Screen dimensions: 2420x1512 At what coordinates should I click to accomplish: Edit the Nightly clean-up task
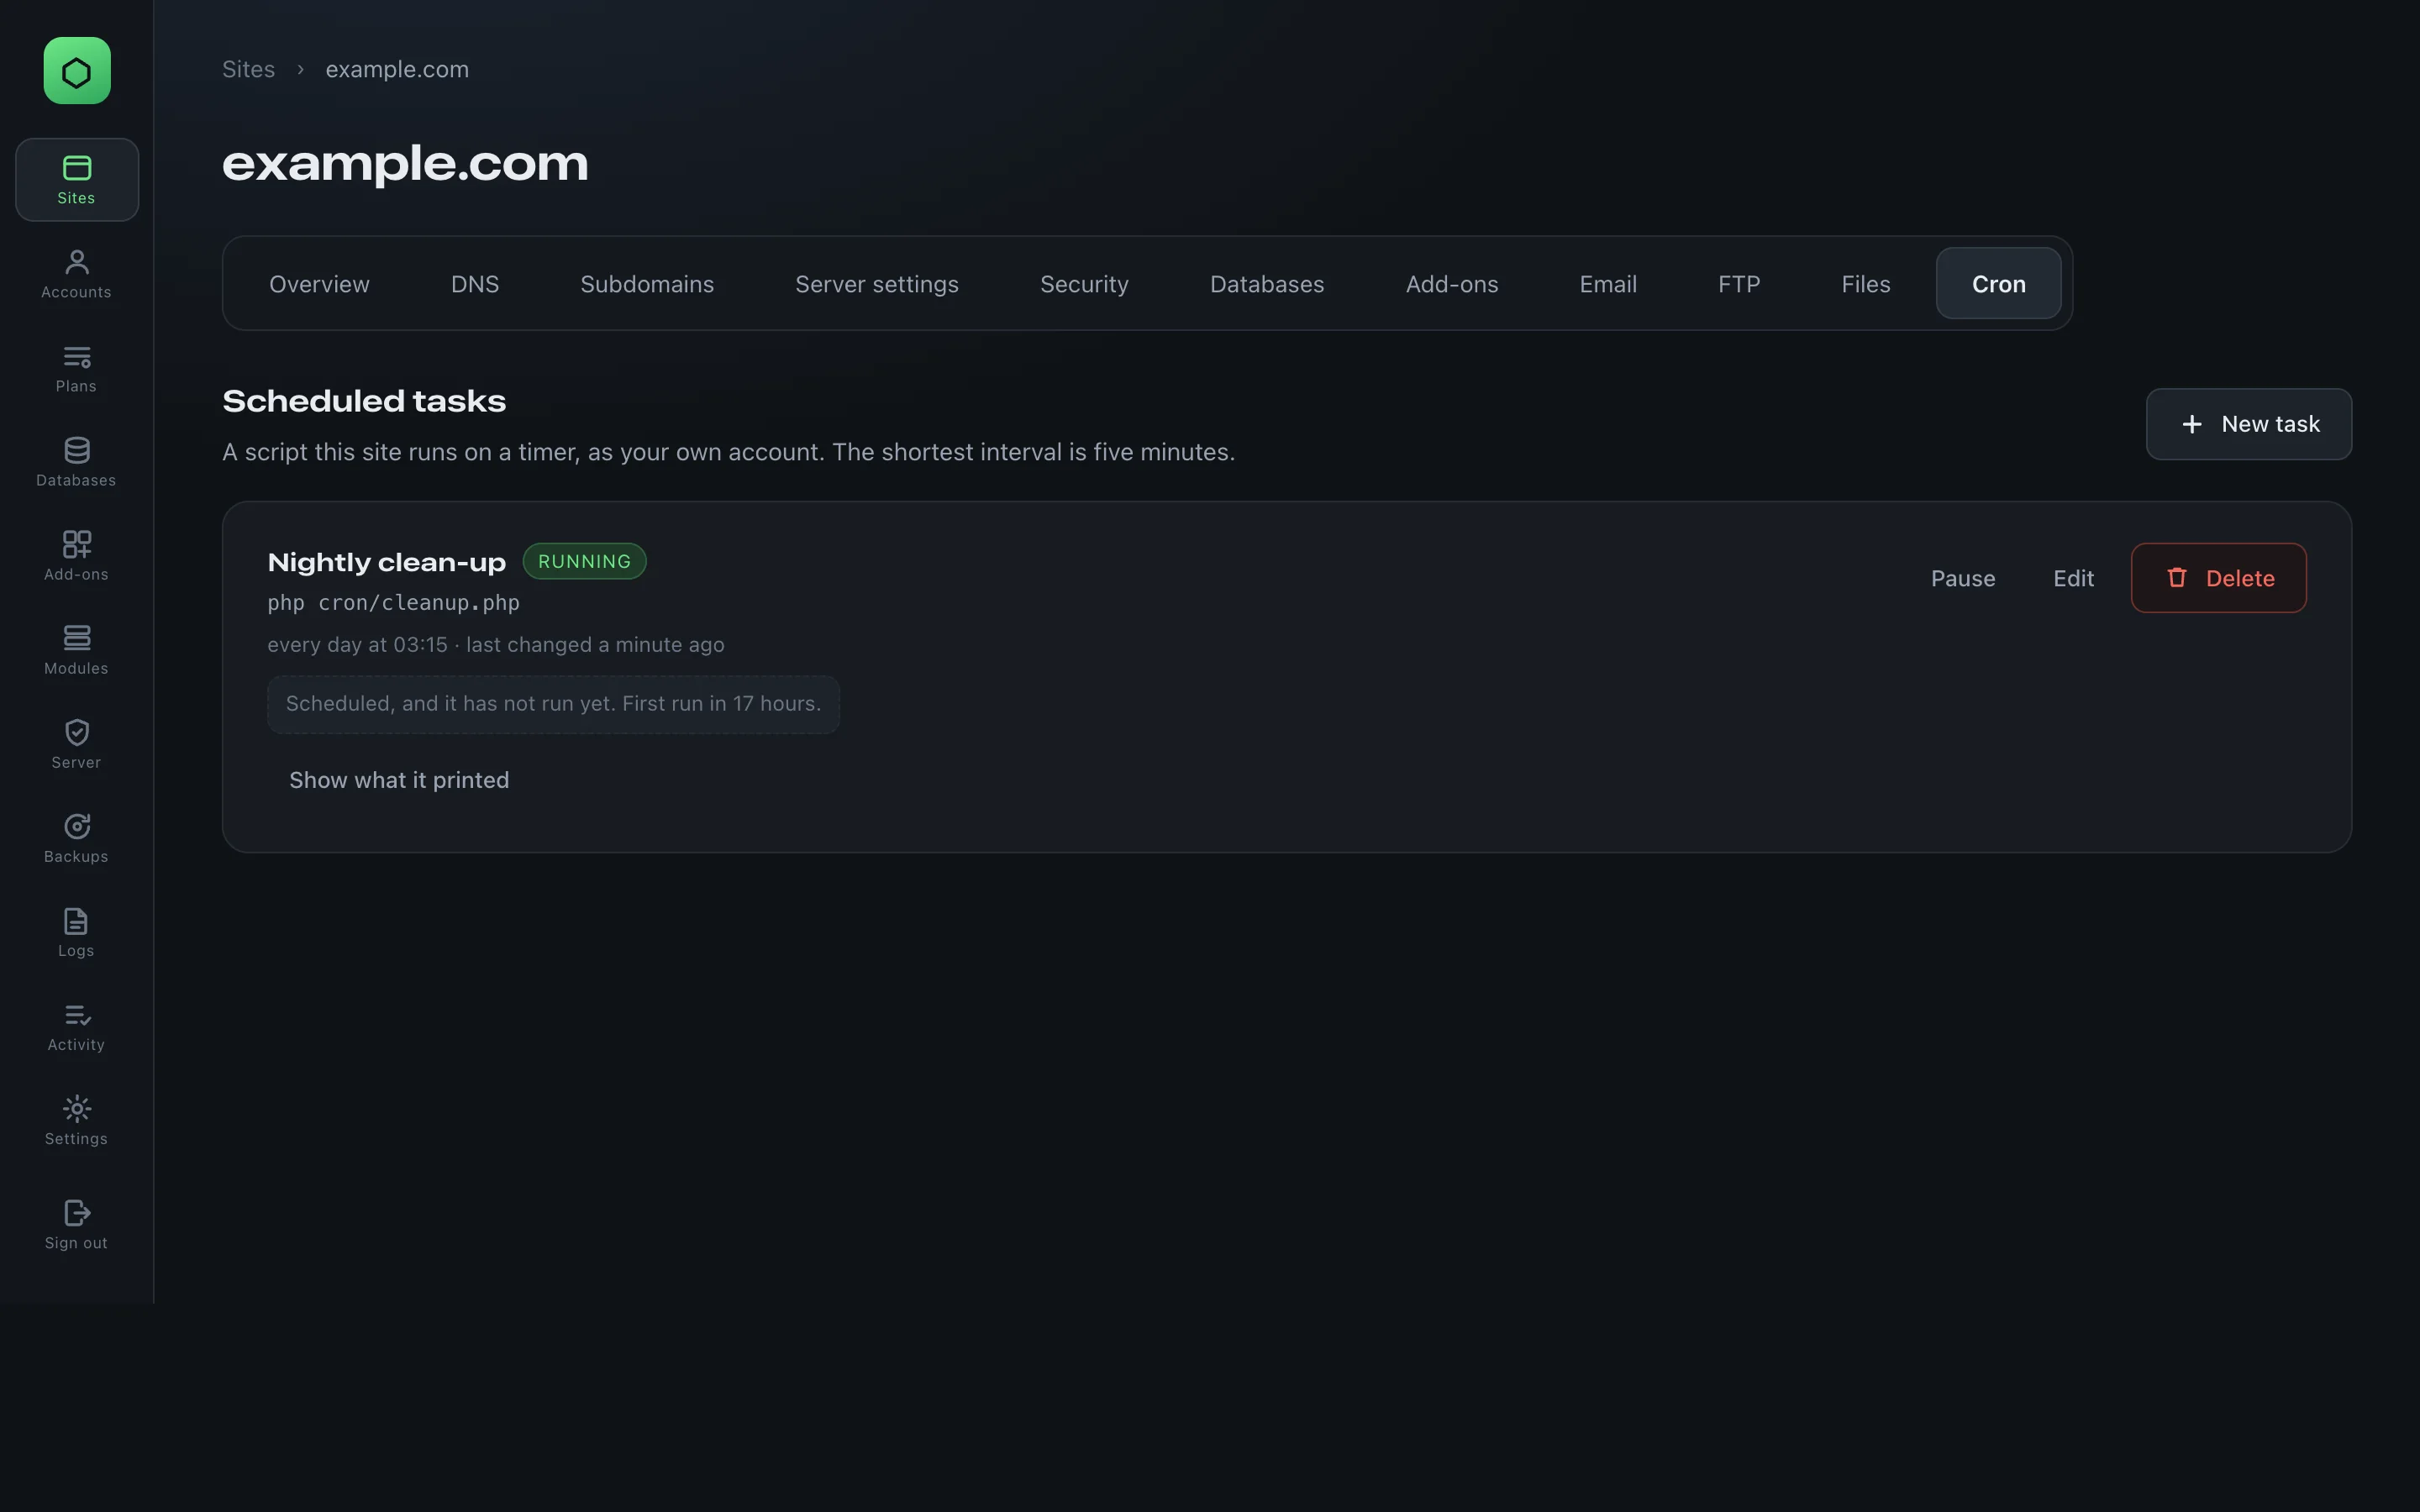tap(2073, 578)
